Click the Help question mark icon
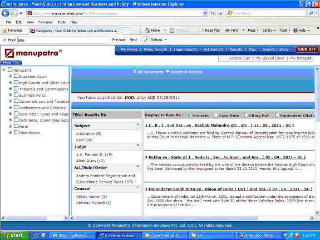The image size is (320, 240). coord(296,30)
